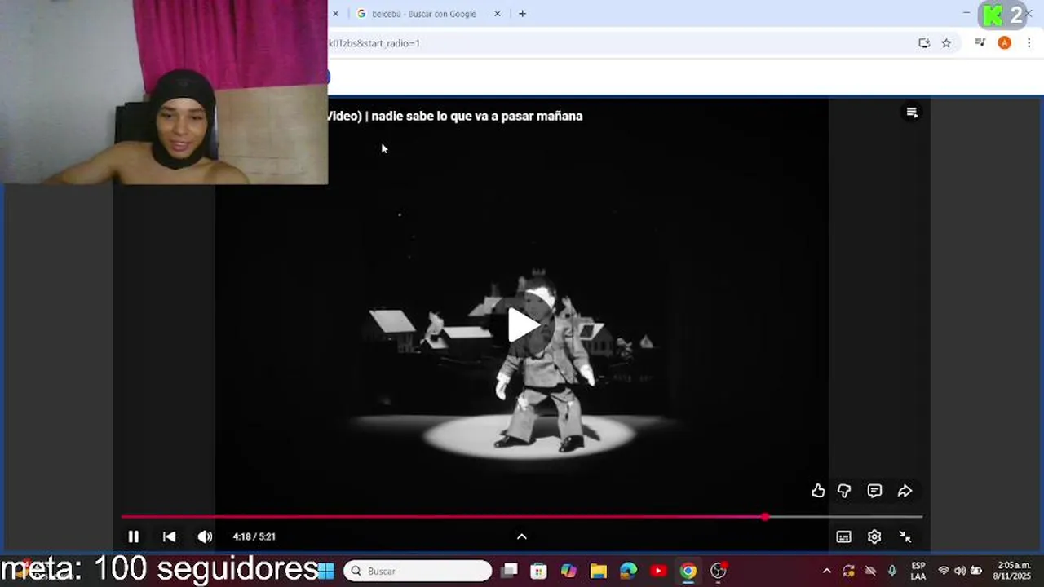Like the video with thumbs up
The height and width of the screenshot is (587, 1044).
818,491
